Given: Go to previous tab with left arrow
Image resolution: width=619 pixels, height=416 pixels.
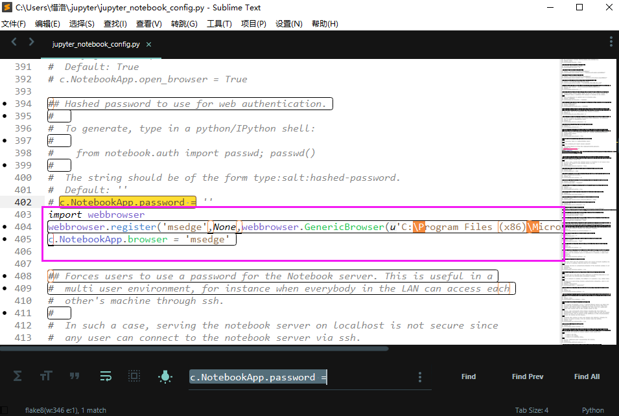Looking at the screenshot, I should pos(14,41).
